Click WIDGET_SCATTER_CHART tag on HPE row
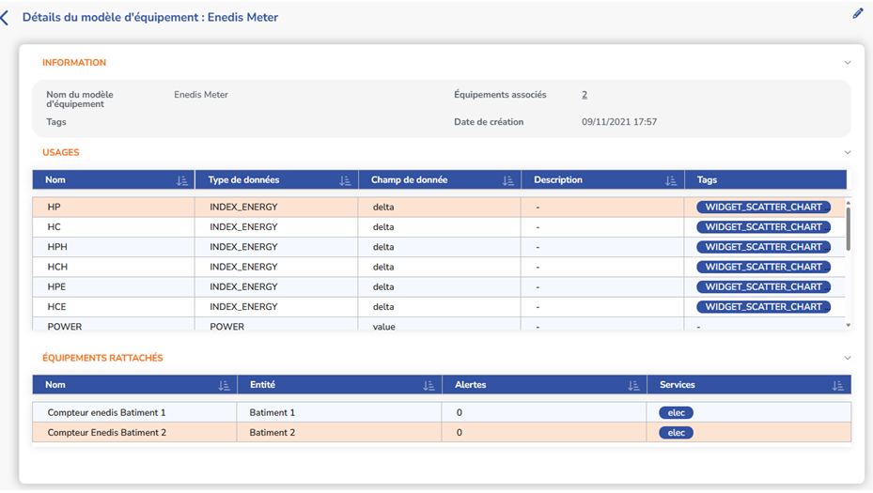This screenshot has height=493, width=873. click(x=763, y=287)
